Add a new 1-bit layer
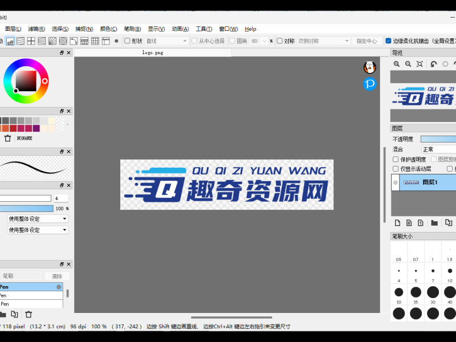Viewport: 456px width, 342px height. pos(421,223)
